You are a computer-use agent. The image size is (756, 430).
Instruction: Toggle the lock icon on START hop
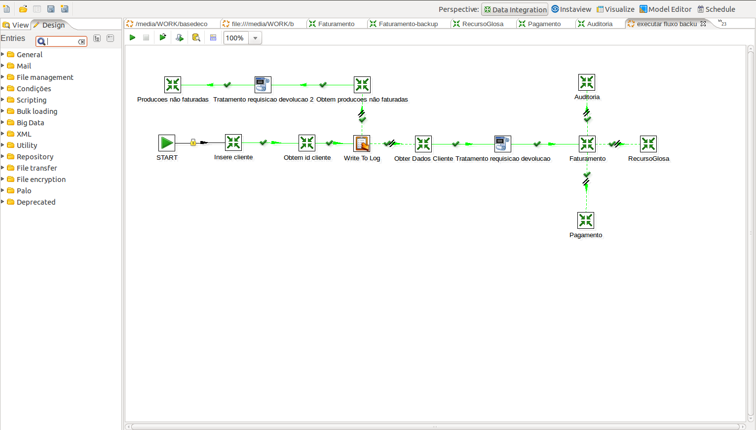[x=193, y=143]
